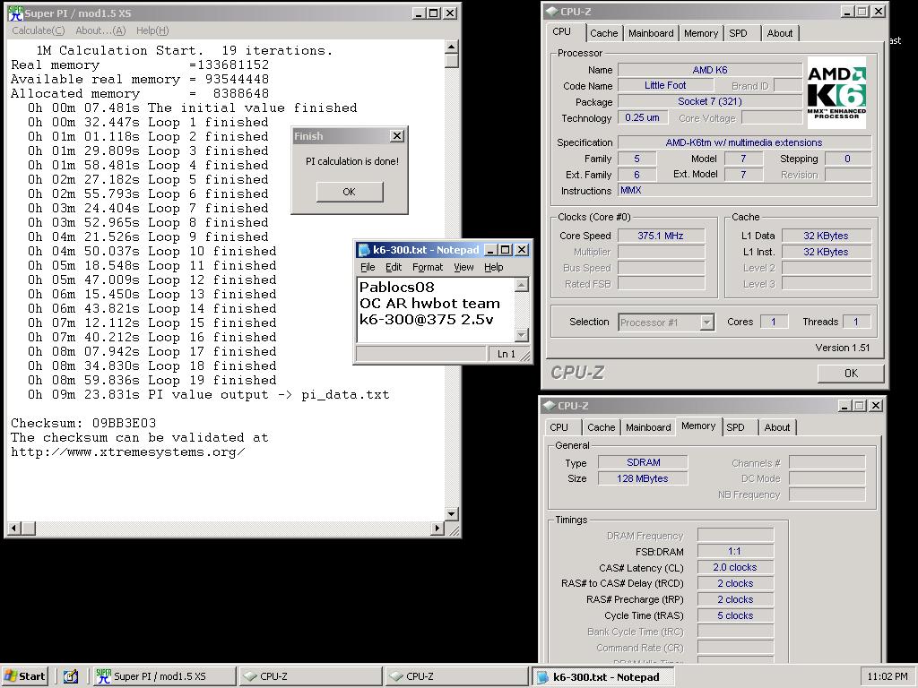Click the AMD K6 processor logo
The height and width of the screenshot is (688, 918).
(x=836, y=92)
